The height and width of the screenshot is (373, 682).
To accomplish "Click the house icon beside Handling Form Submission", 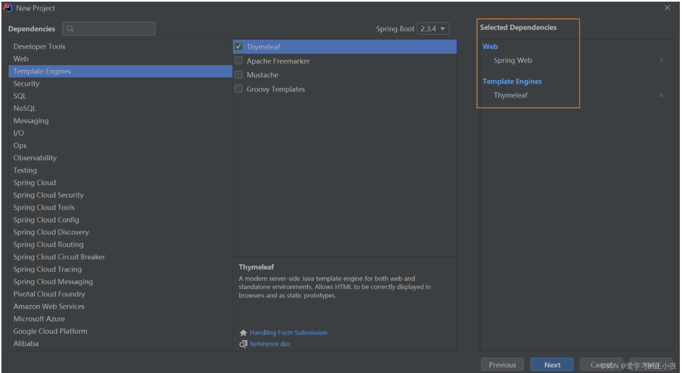I will (x=243, y=333).
